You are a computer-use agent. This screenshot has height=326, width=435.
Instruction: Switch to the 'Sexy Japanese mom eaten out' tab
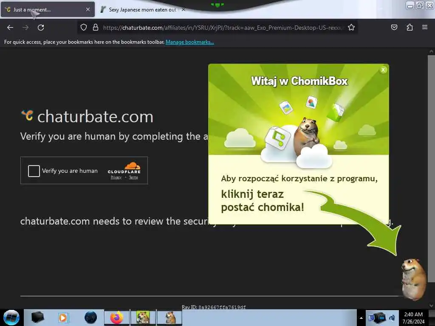142,10
